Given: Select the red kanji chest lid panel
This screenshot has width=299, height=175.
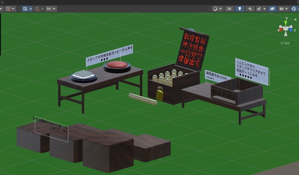Looking at the screenshot, I should (x=193, y=49).
